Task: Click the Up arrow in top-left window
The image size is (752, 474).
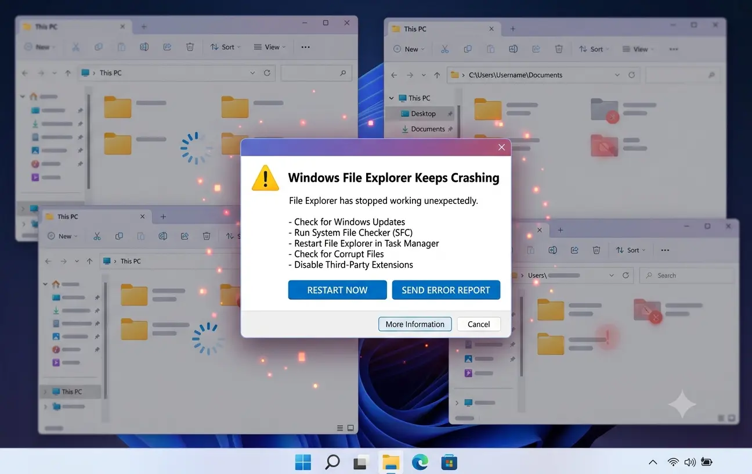Action: 68,73
